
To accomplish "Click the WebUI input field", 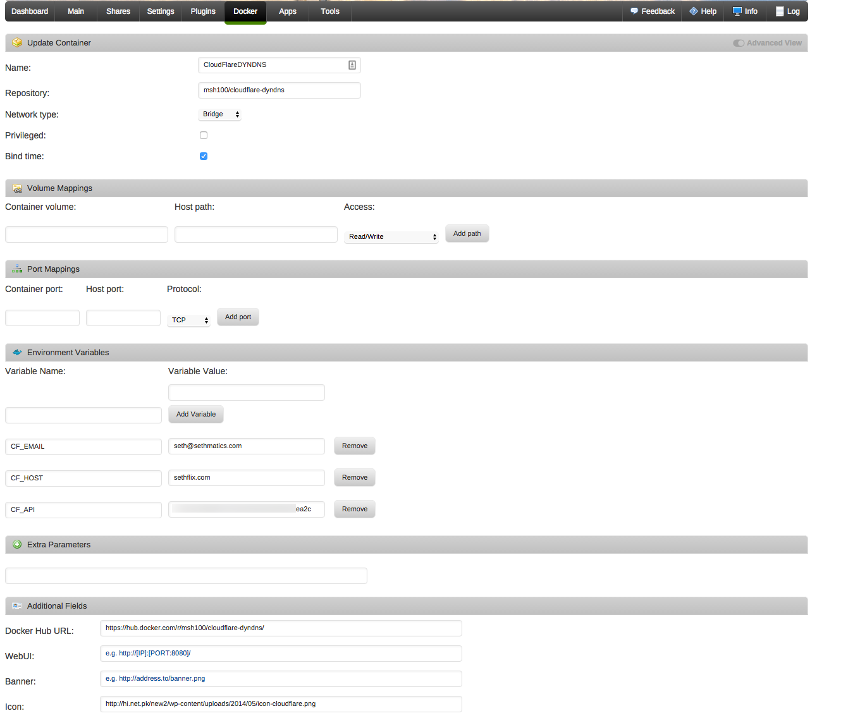I will [281, 654].
